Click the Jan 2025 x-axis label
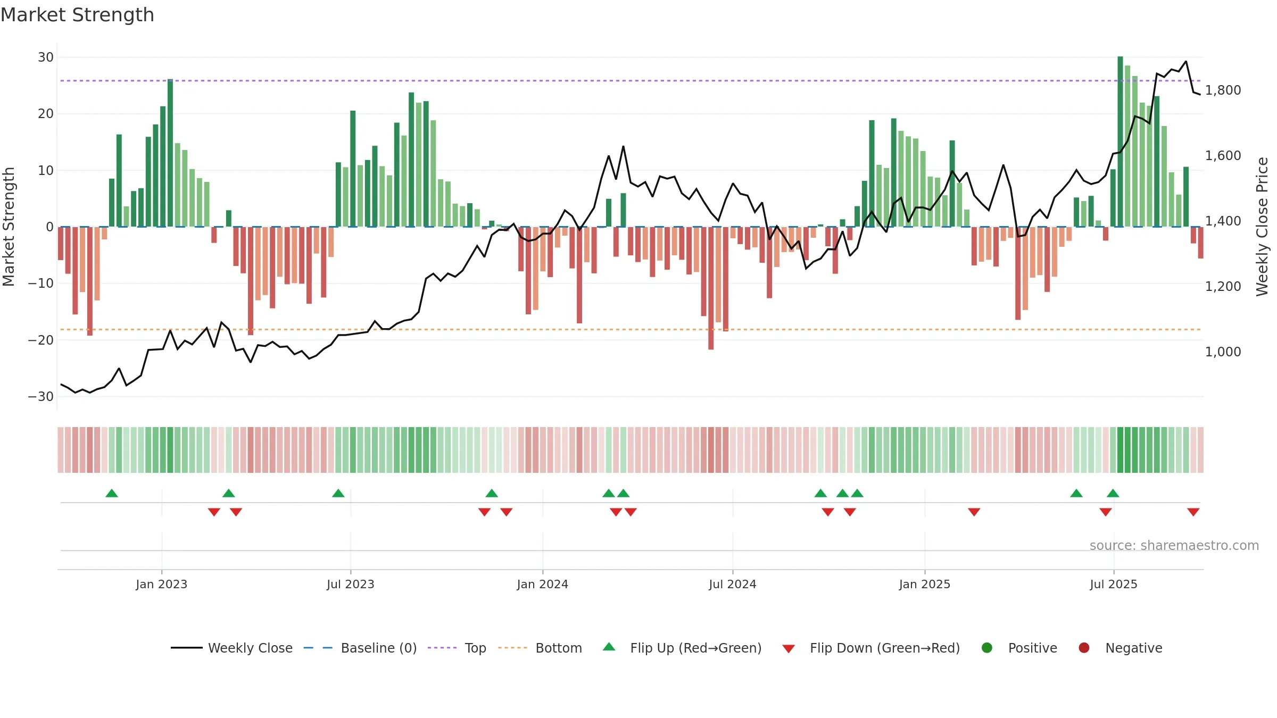Image resolution: width=1277 pixels, height=718 pixels. tap(925, 585)
